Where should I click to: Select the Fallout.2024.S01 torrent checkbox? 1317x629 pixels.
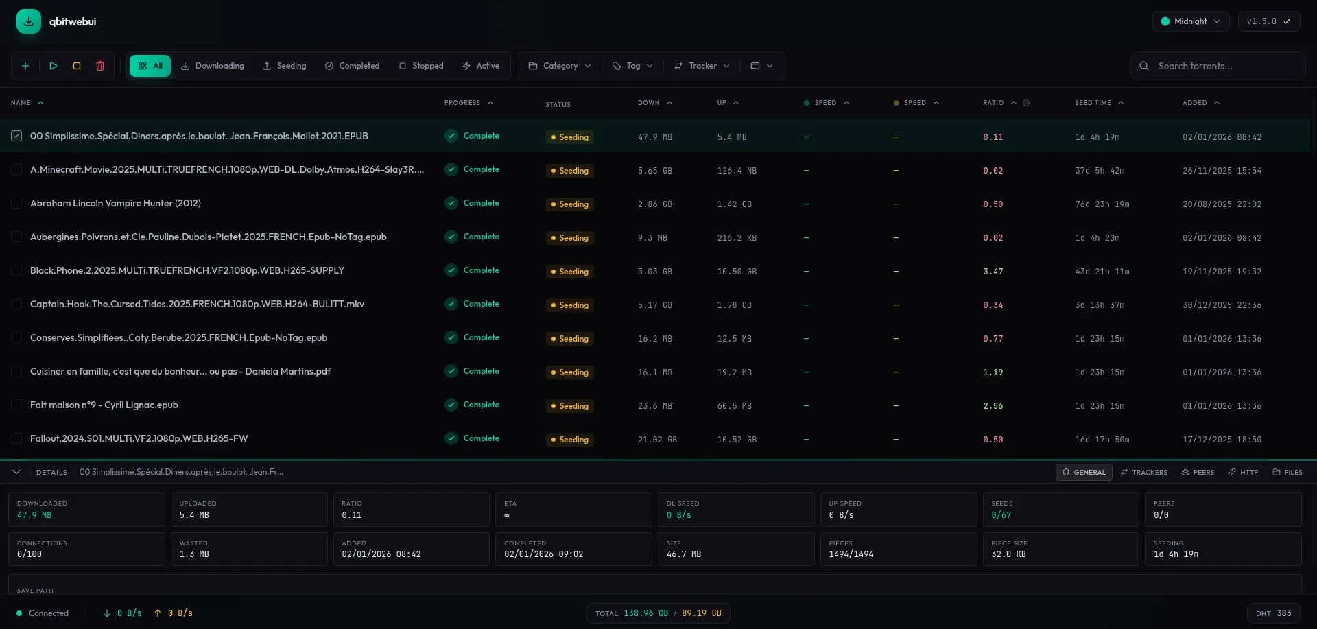tap(16, 438)
